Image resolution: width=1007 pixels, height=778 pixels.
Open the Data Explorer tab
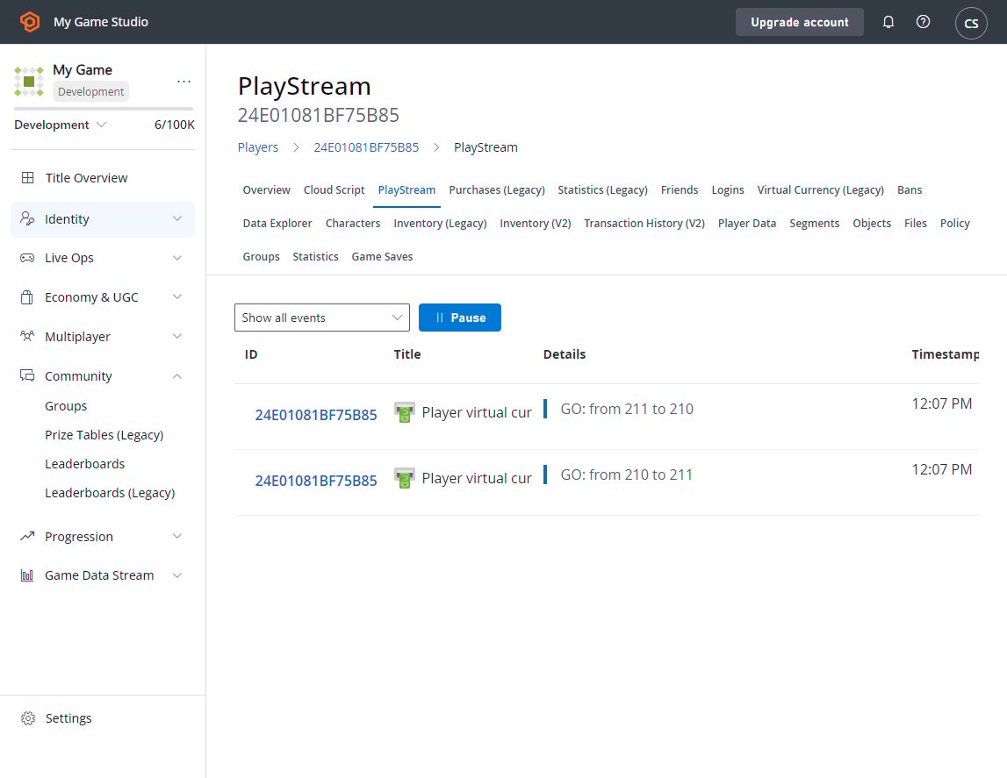[277, 223]
